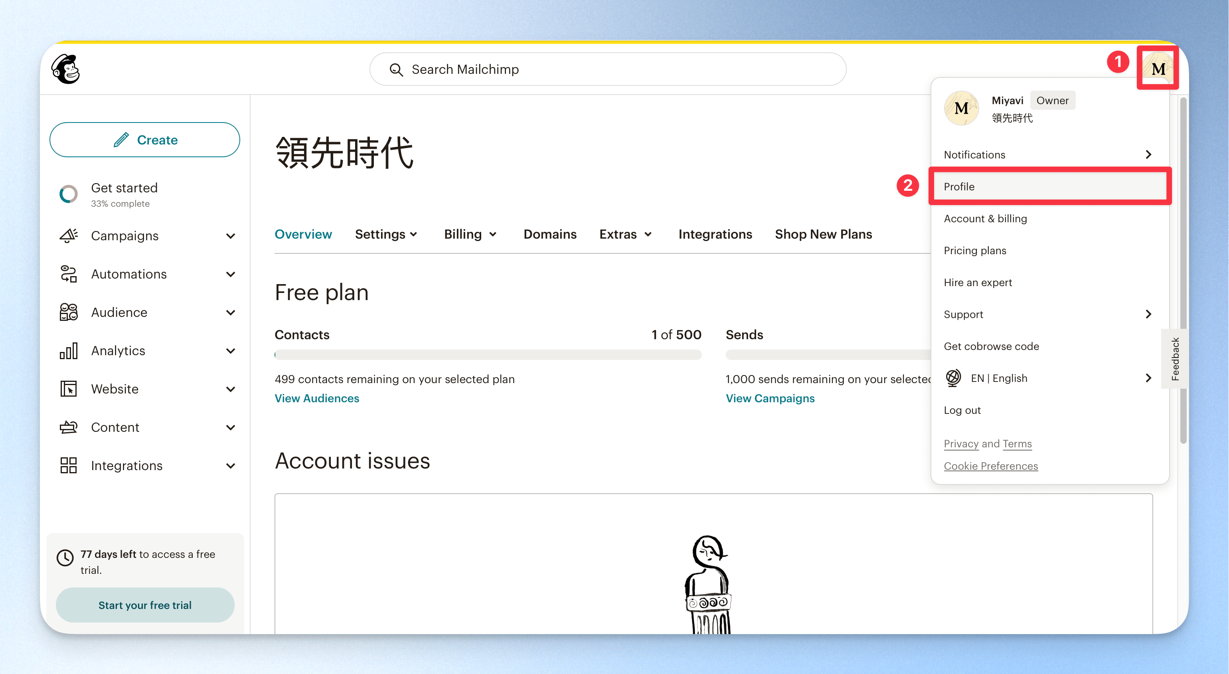Click the Integrations grid icon in sidebar
This screenshot has width=1229, height=674.
point(68,465)
